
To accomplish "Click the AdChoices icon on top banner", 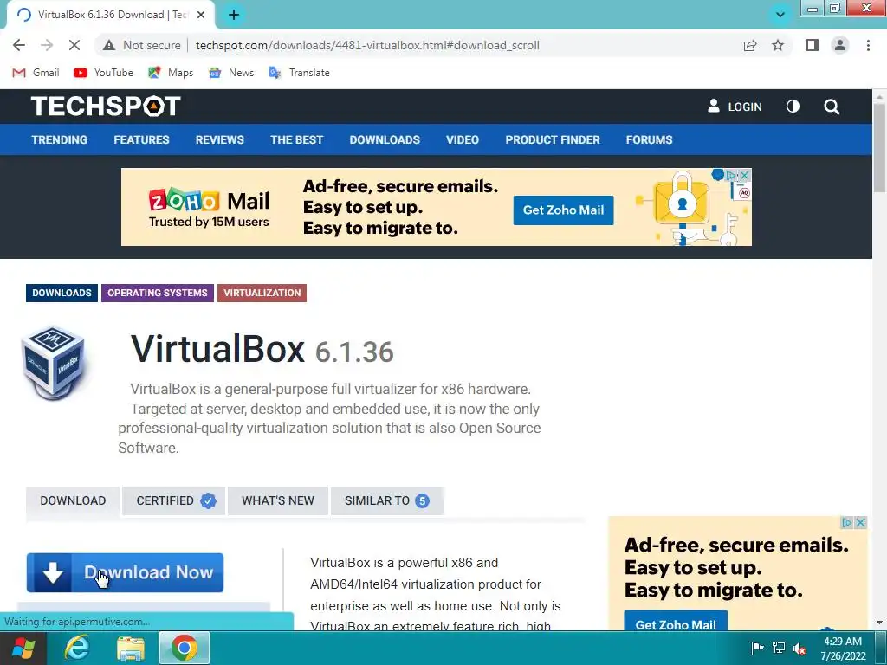I will click(x=732, y=175).
